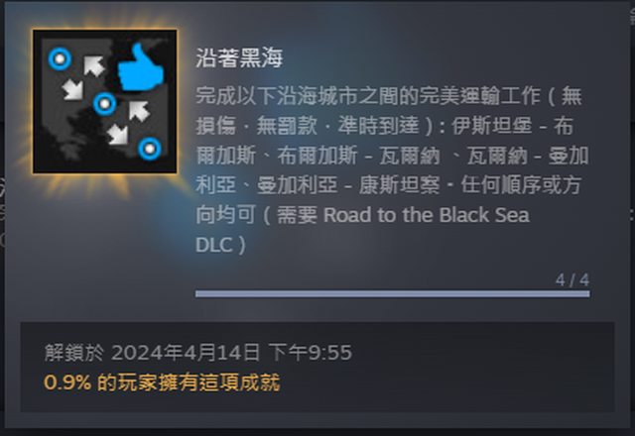The height and width of the screenshot is (436, 635).
Task: Select the bottom-right blue city marker
Action: pyautogui.click(x=150, y=149)
